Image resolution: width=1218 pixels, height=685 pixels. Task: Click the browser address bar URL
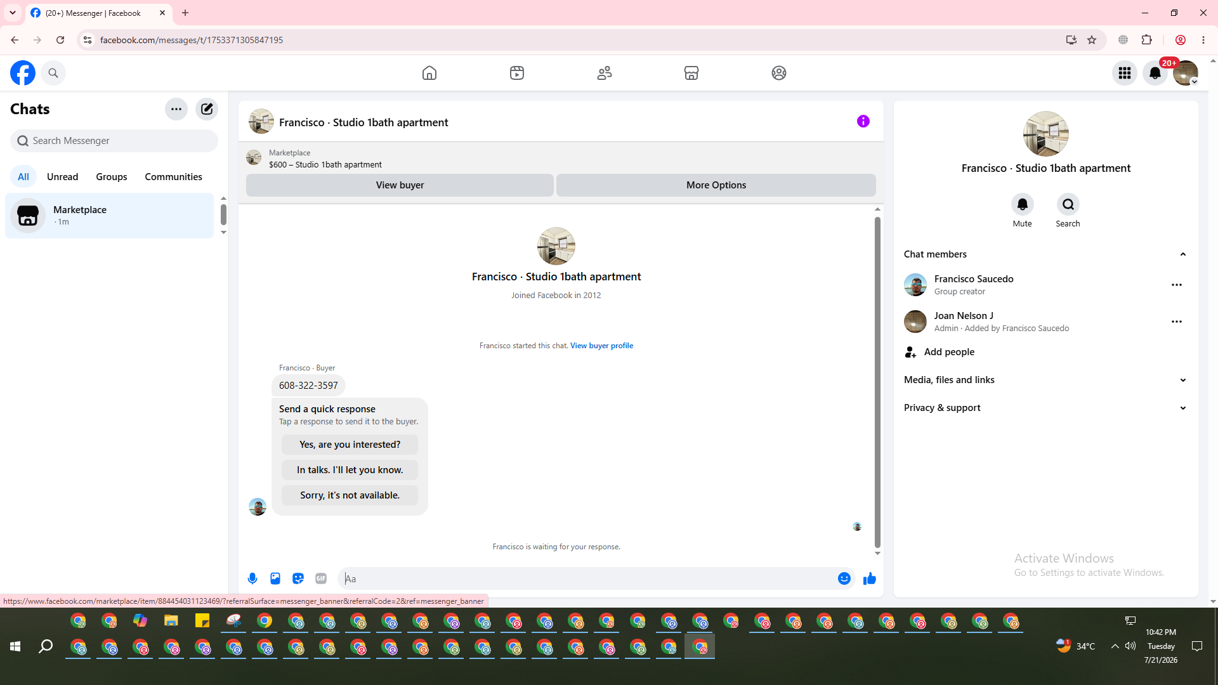[192, 40]
